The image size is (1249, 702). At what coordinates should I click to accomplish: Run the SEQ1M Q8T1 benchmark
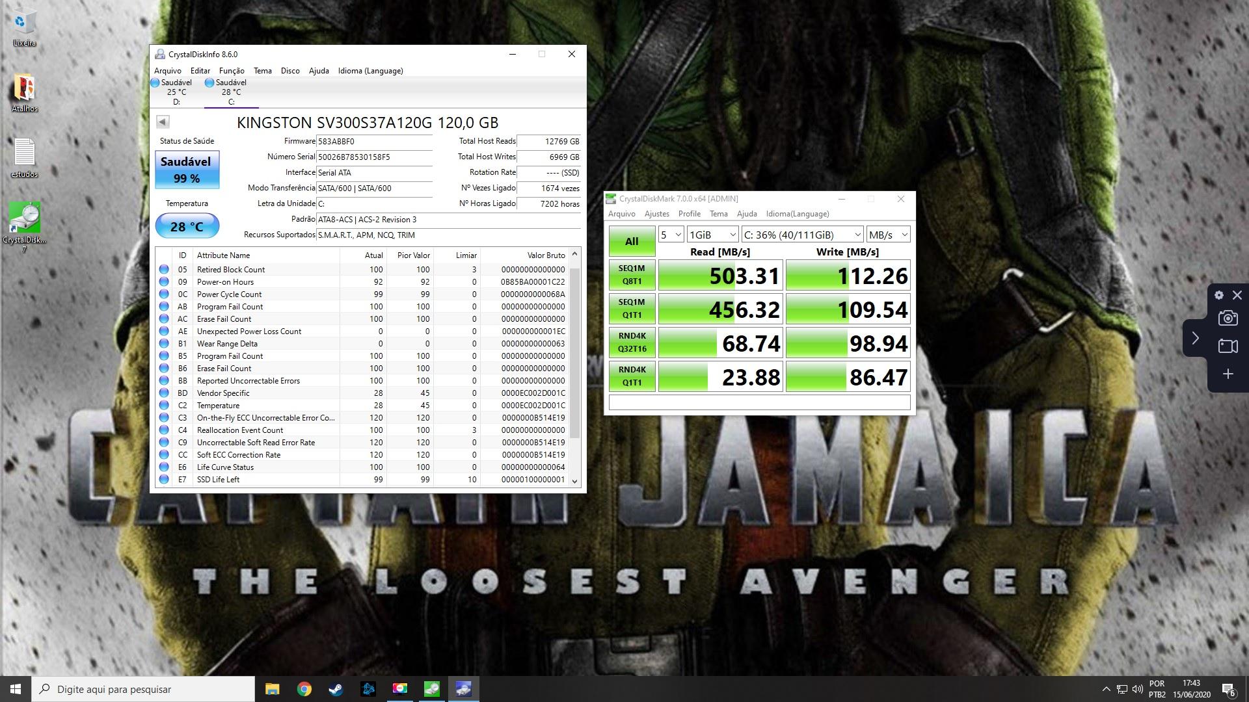[632, 275]
